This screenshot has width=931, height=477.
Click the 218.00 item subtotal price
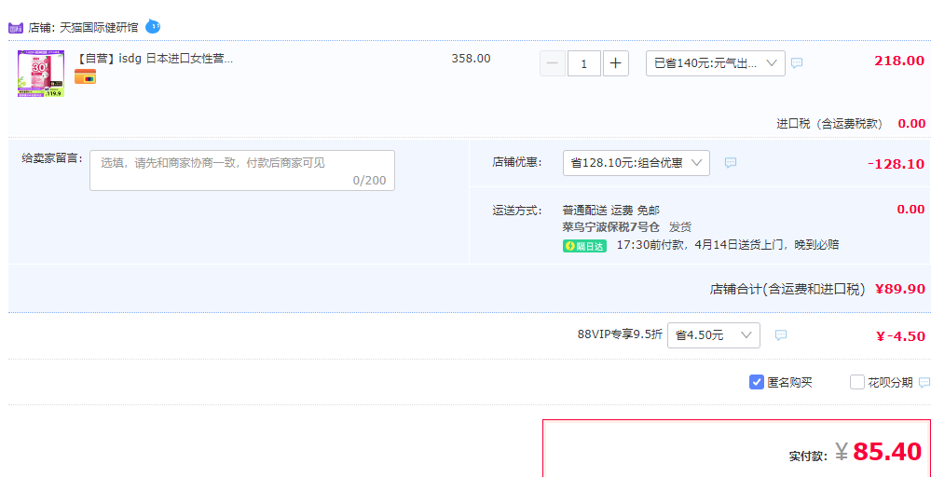[899, 61]
